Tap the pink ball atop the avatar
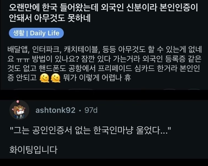208x166 pixels. [x=18, y=102]
